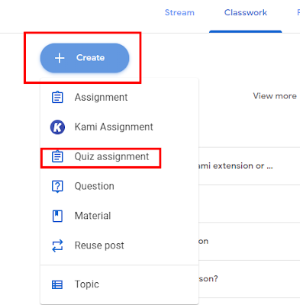
Task: Click the View more link
Action: click(275, 96)
